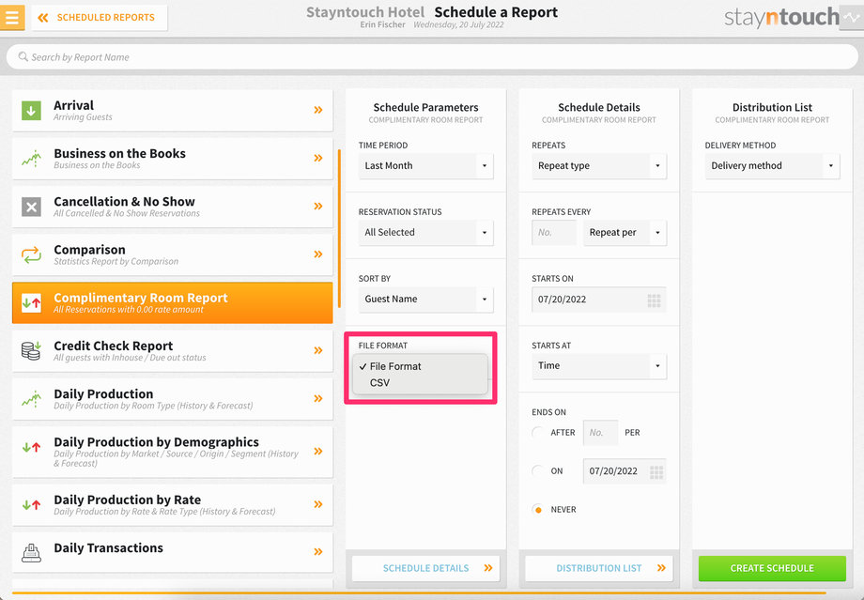This screenshot has height=600, width=864.
Task: Select the Daily Production report title
Action: [x=103, y=394]
